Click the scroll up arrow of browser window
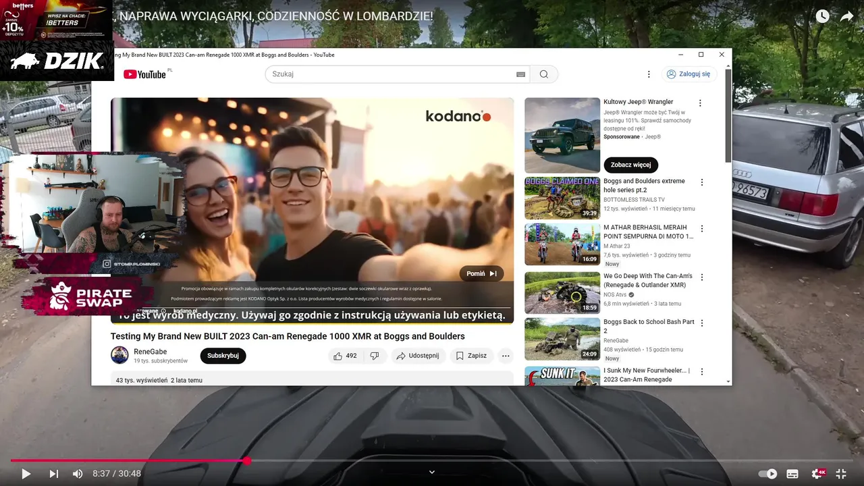The width and height of the screenshot is (864, 486). point(728,65)
